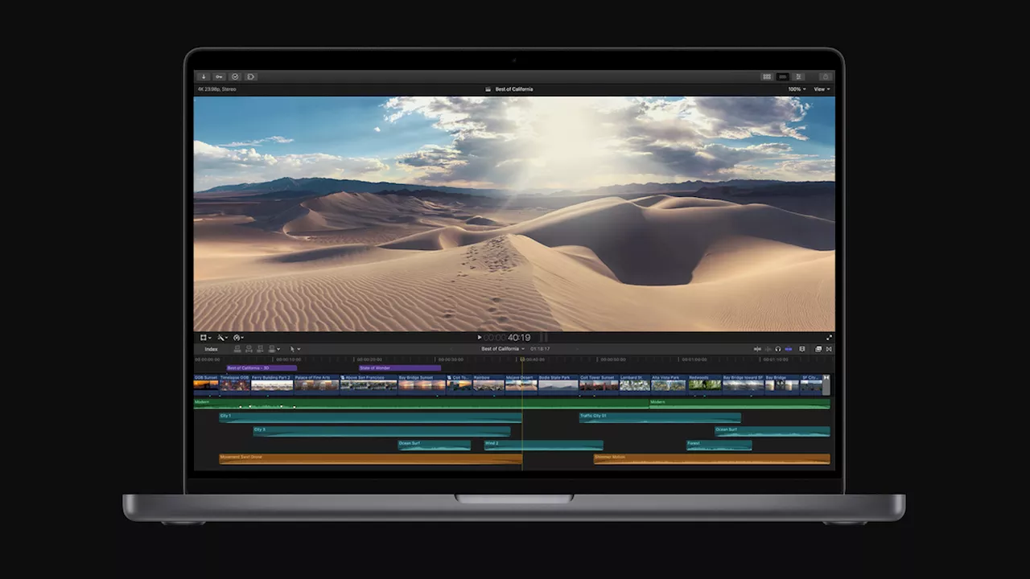This screenshot has width=1030, height=579.
Task: Open the Import Media window
Action: [x=204, y=76]
